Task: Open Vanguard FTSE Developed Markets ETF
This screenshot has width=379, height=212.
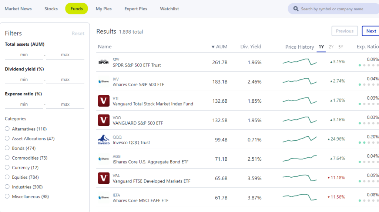Action: tap(151, 181)
